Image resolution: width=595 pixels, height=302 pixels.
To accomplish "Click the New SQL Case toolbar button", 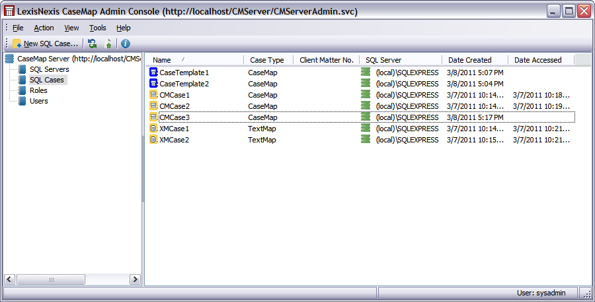I will click(x=45, y=44).
